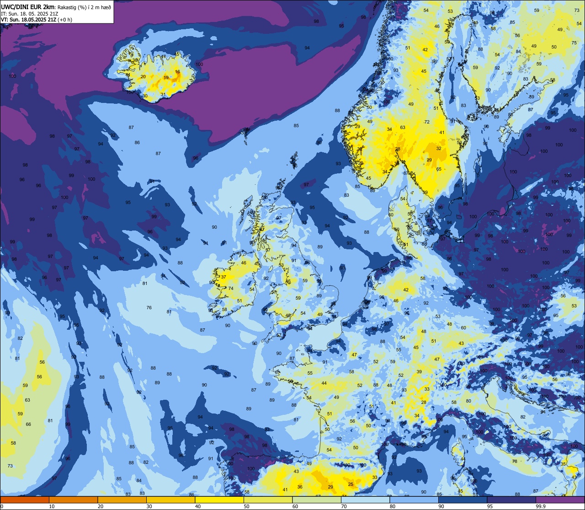Screen dimensions: 585x510
Task: Click the legend segment between 30 and 40
Action: 170,499
